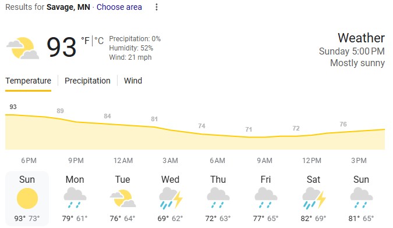
Task: Switch to the Wind tab
Action: tap(133, 81)
